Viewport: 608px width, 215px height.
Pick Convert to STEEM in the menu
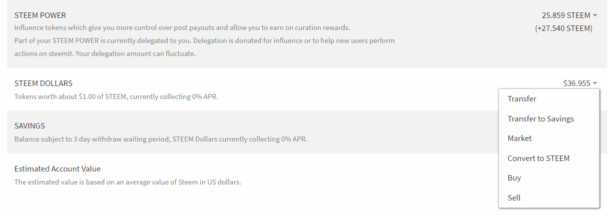(538, 158)
